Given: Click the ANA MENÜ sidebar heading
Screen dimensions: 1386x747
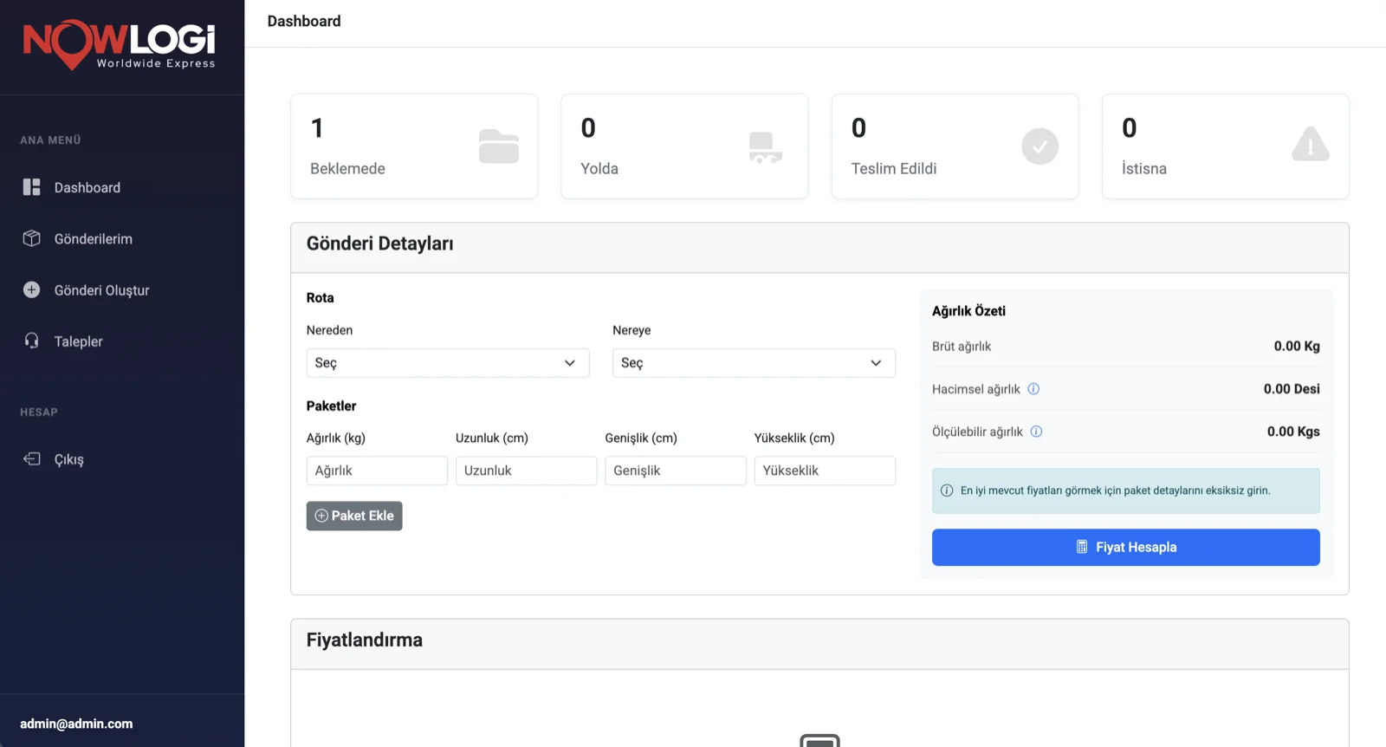Looking at the screenshot, I should pos(50,140).
